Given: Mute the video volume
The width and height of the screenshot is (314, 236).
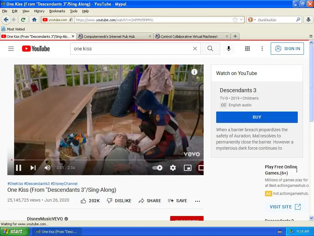Looking at the screenshot, I should [x=48, y=168].
